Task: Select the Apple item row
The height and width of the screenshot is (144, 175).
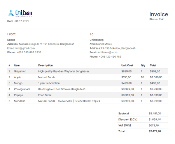Action: click(x=87, y=77)
